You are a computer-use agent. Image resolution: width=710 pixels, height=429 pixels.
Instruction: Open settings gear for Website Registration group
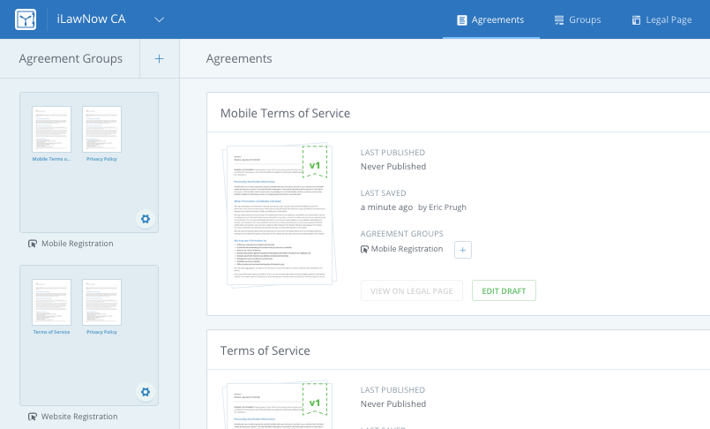146,392
